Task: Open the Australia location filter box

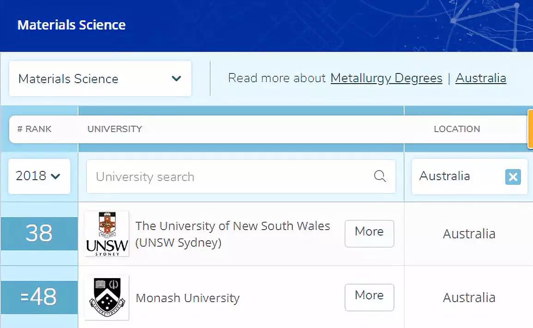Action: pos(457,176)
